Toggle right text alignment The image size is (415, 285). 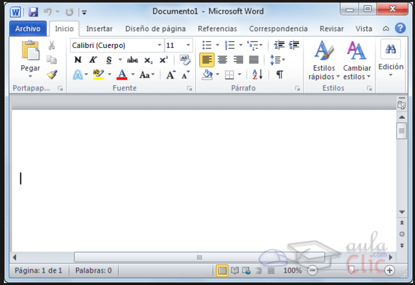238,60
